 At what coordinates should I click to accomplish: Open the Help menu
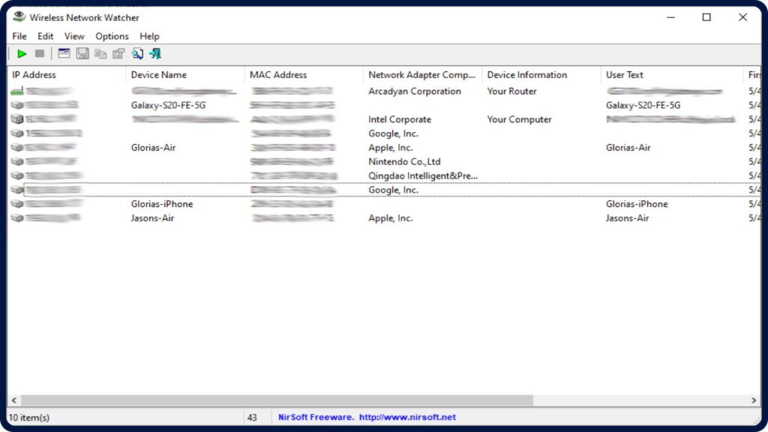pyautogui.click(x=149, y=36)
